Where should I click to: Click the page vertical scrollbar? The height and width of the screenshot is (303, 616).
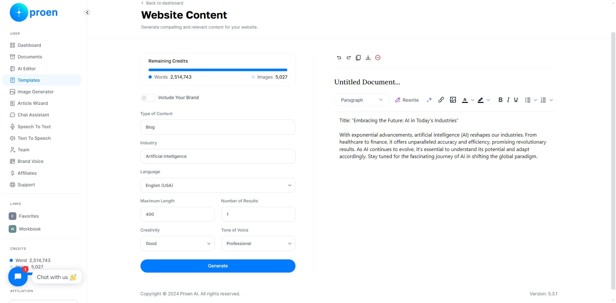(x=613, y=160)
